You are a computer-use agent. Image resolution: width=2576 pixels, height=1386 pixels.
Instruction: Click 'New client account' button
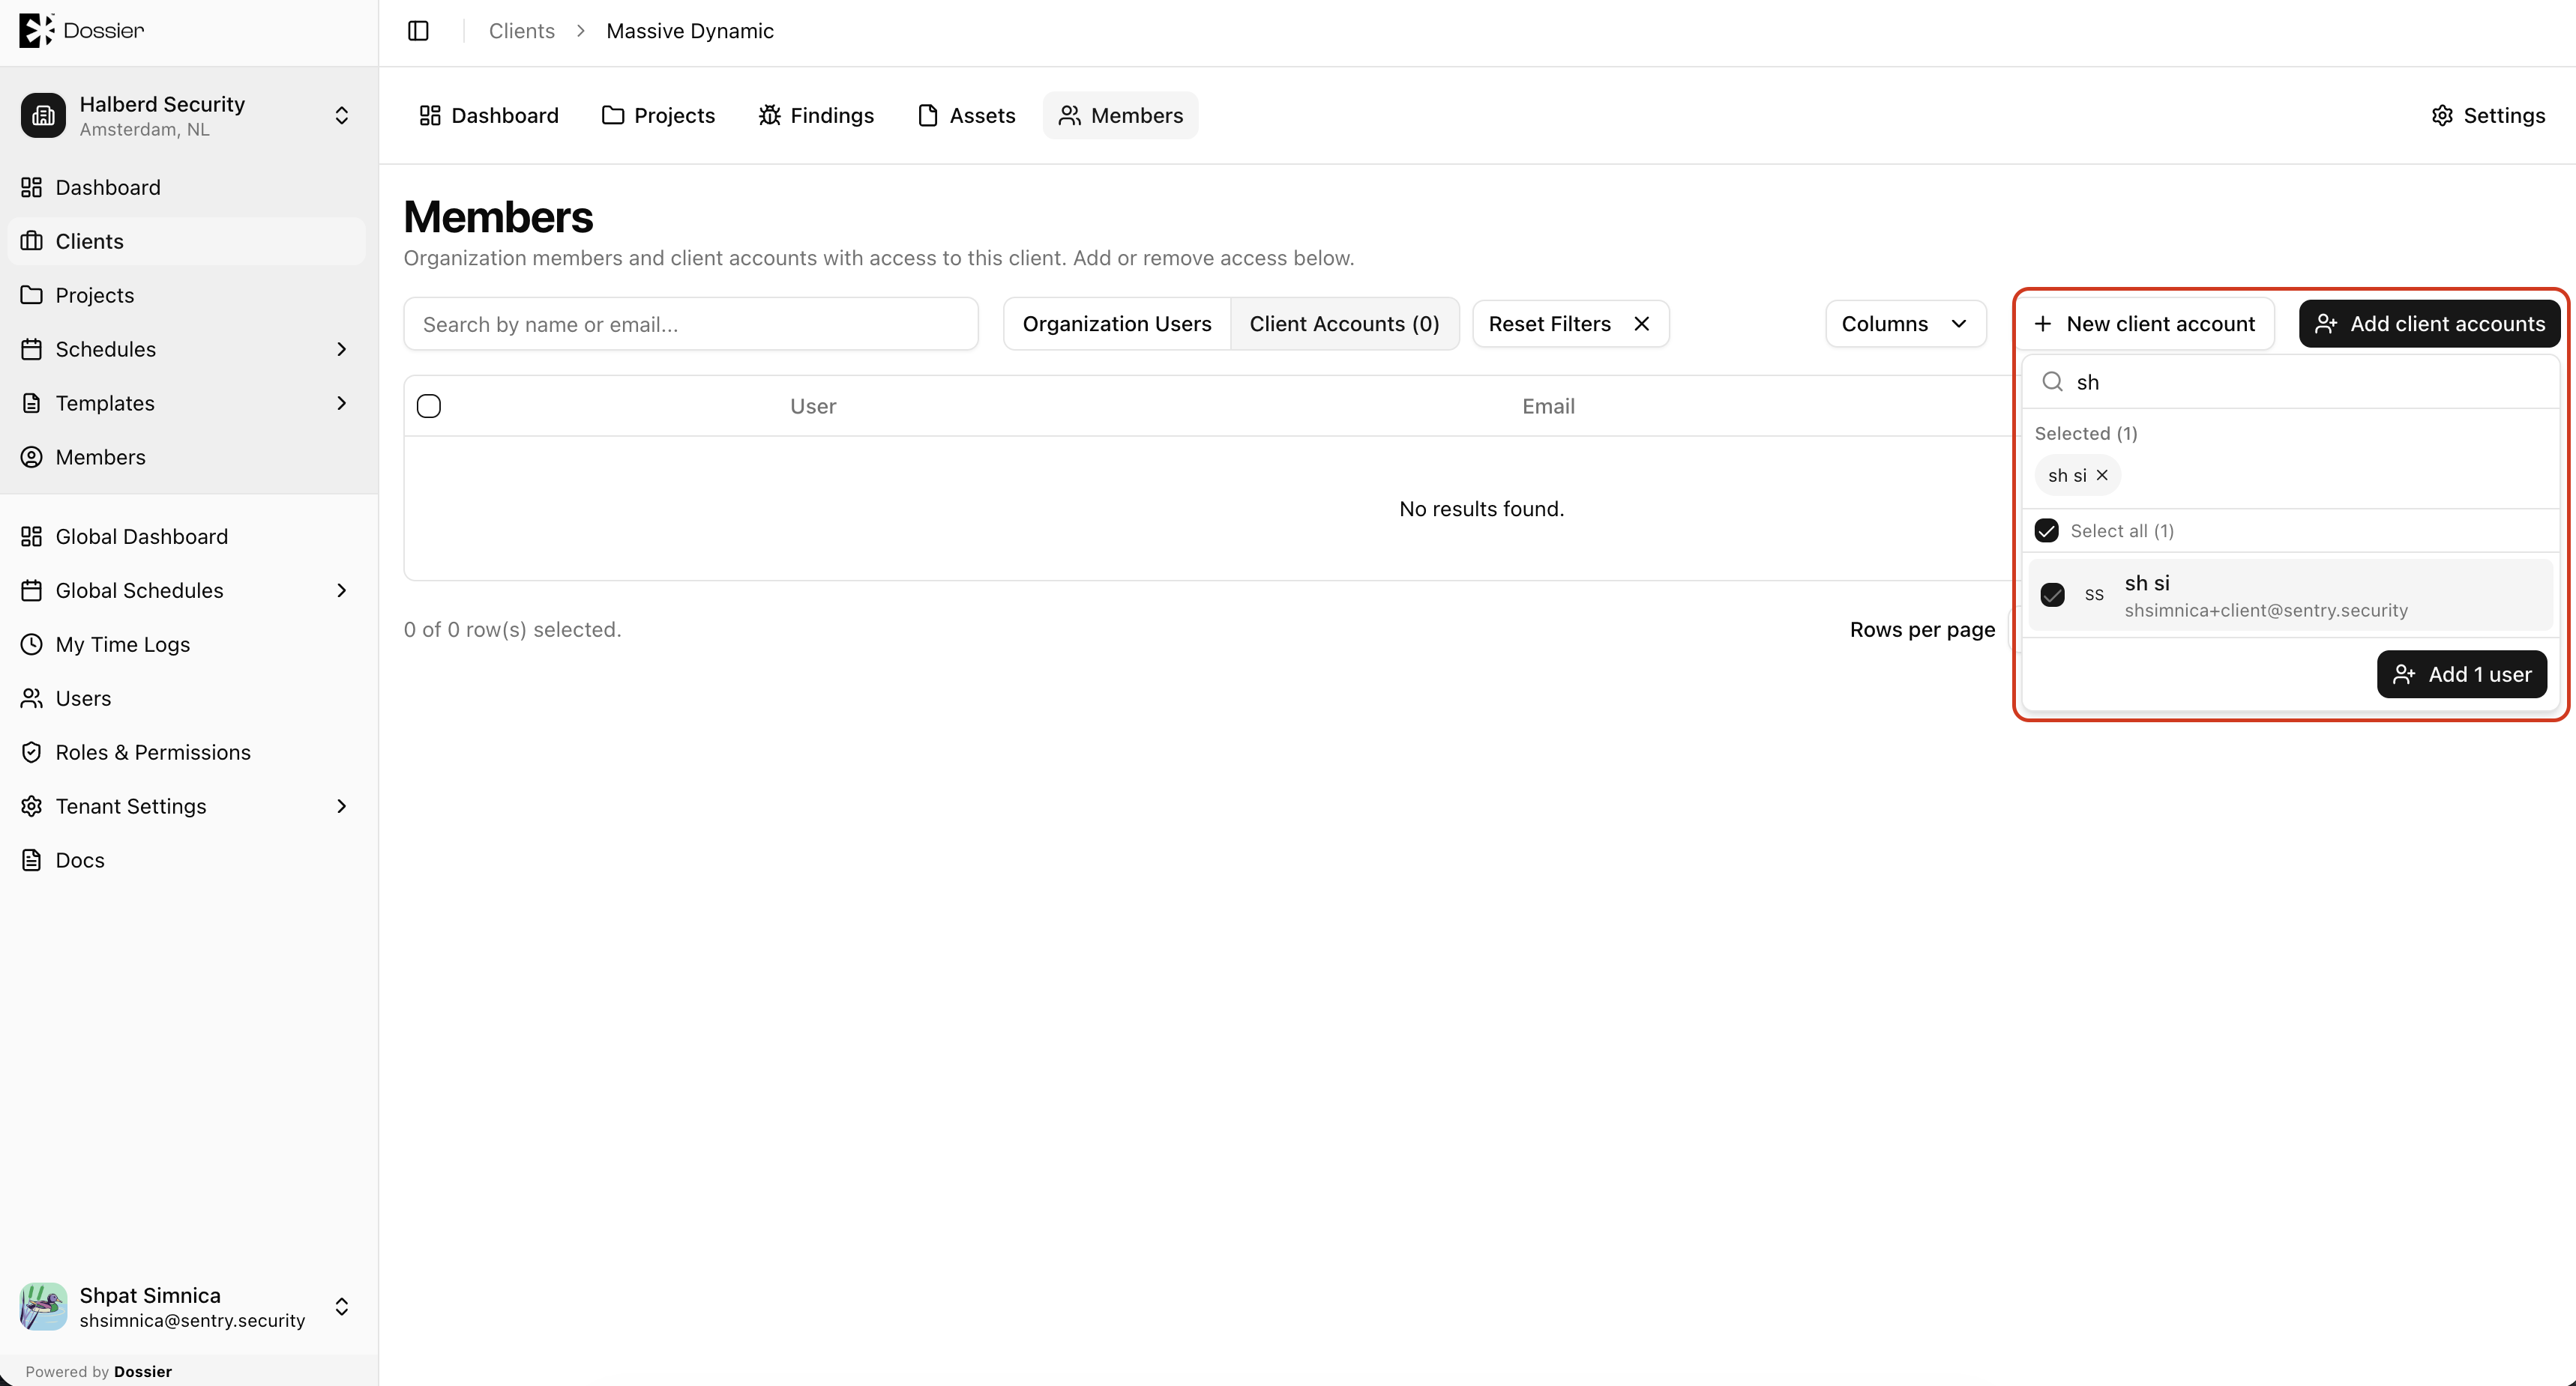tap(2144, 324)
